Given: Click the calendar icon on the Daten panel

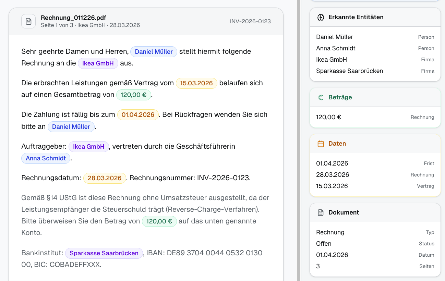Looking at the screenshot, I should (x=321, y=144).
